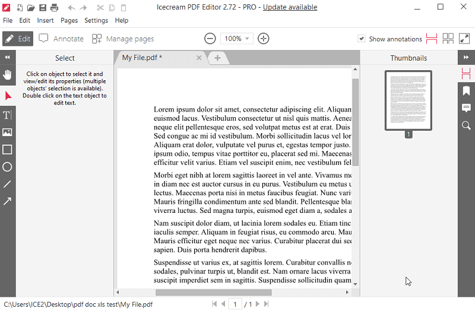The width and height of the screenshot is (475, 311).
Task: Switch to My File.pdf tab
Action: (142, 58)
